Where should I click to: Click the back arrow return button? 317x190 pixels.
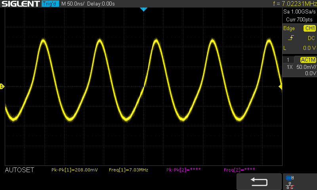pos(259,182)
